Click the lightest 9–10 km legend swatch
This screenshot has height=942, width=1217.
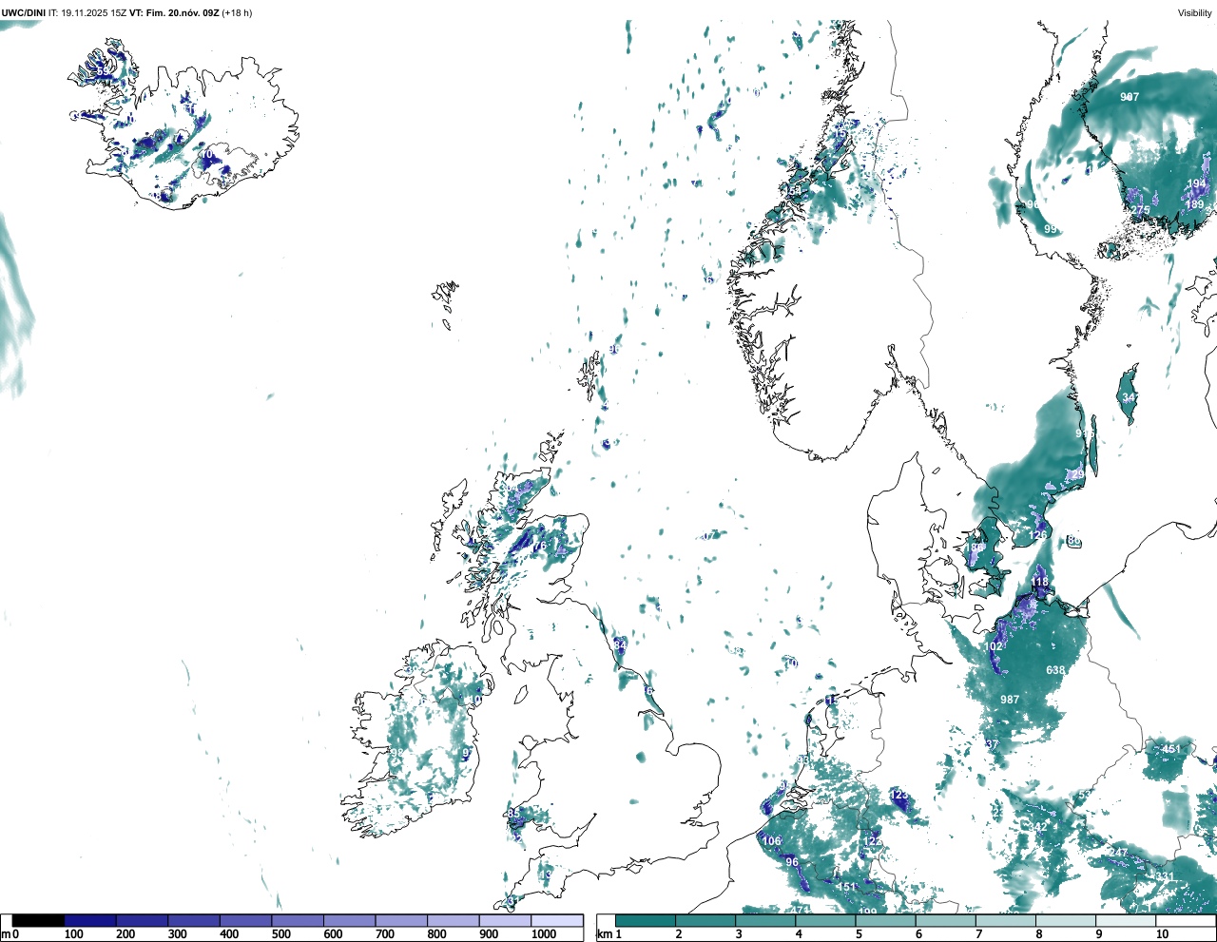[x=1126, y=920]
